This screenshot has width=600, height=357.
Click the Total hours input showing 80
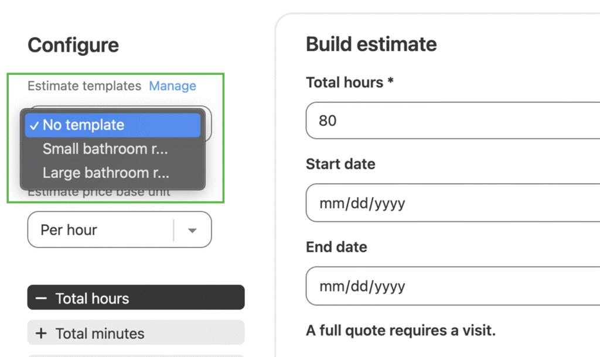[451, 121]
